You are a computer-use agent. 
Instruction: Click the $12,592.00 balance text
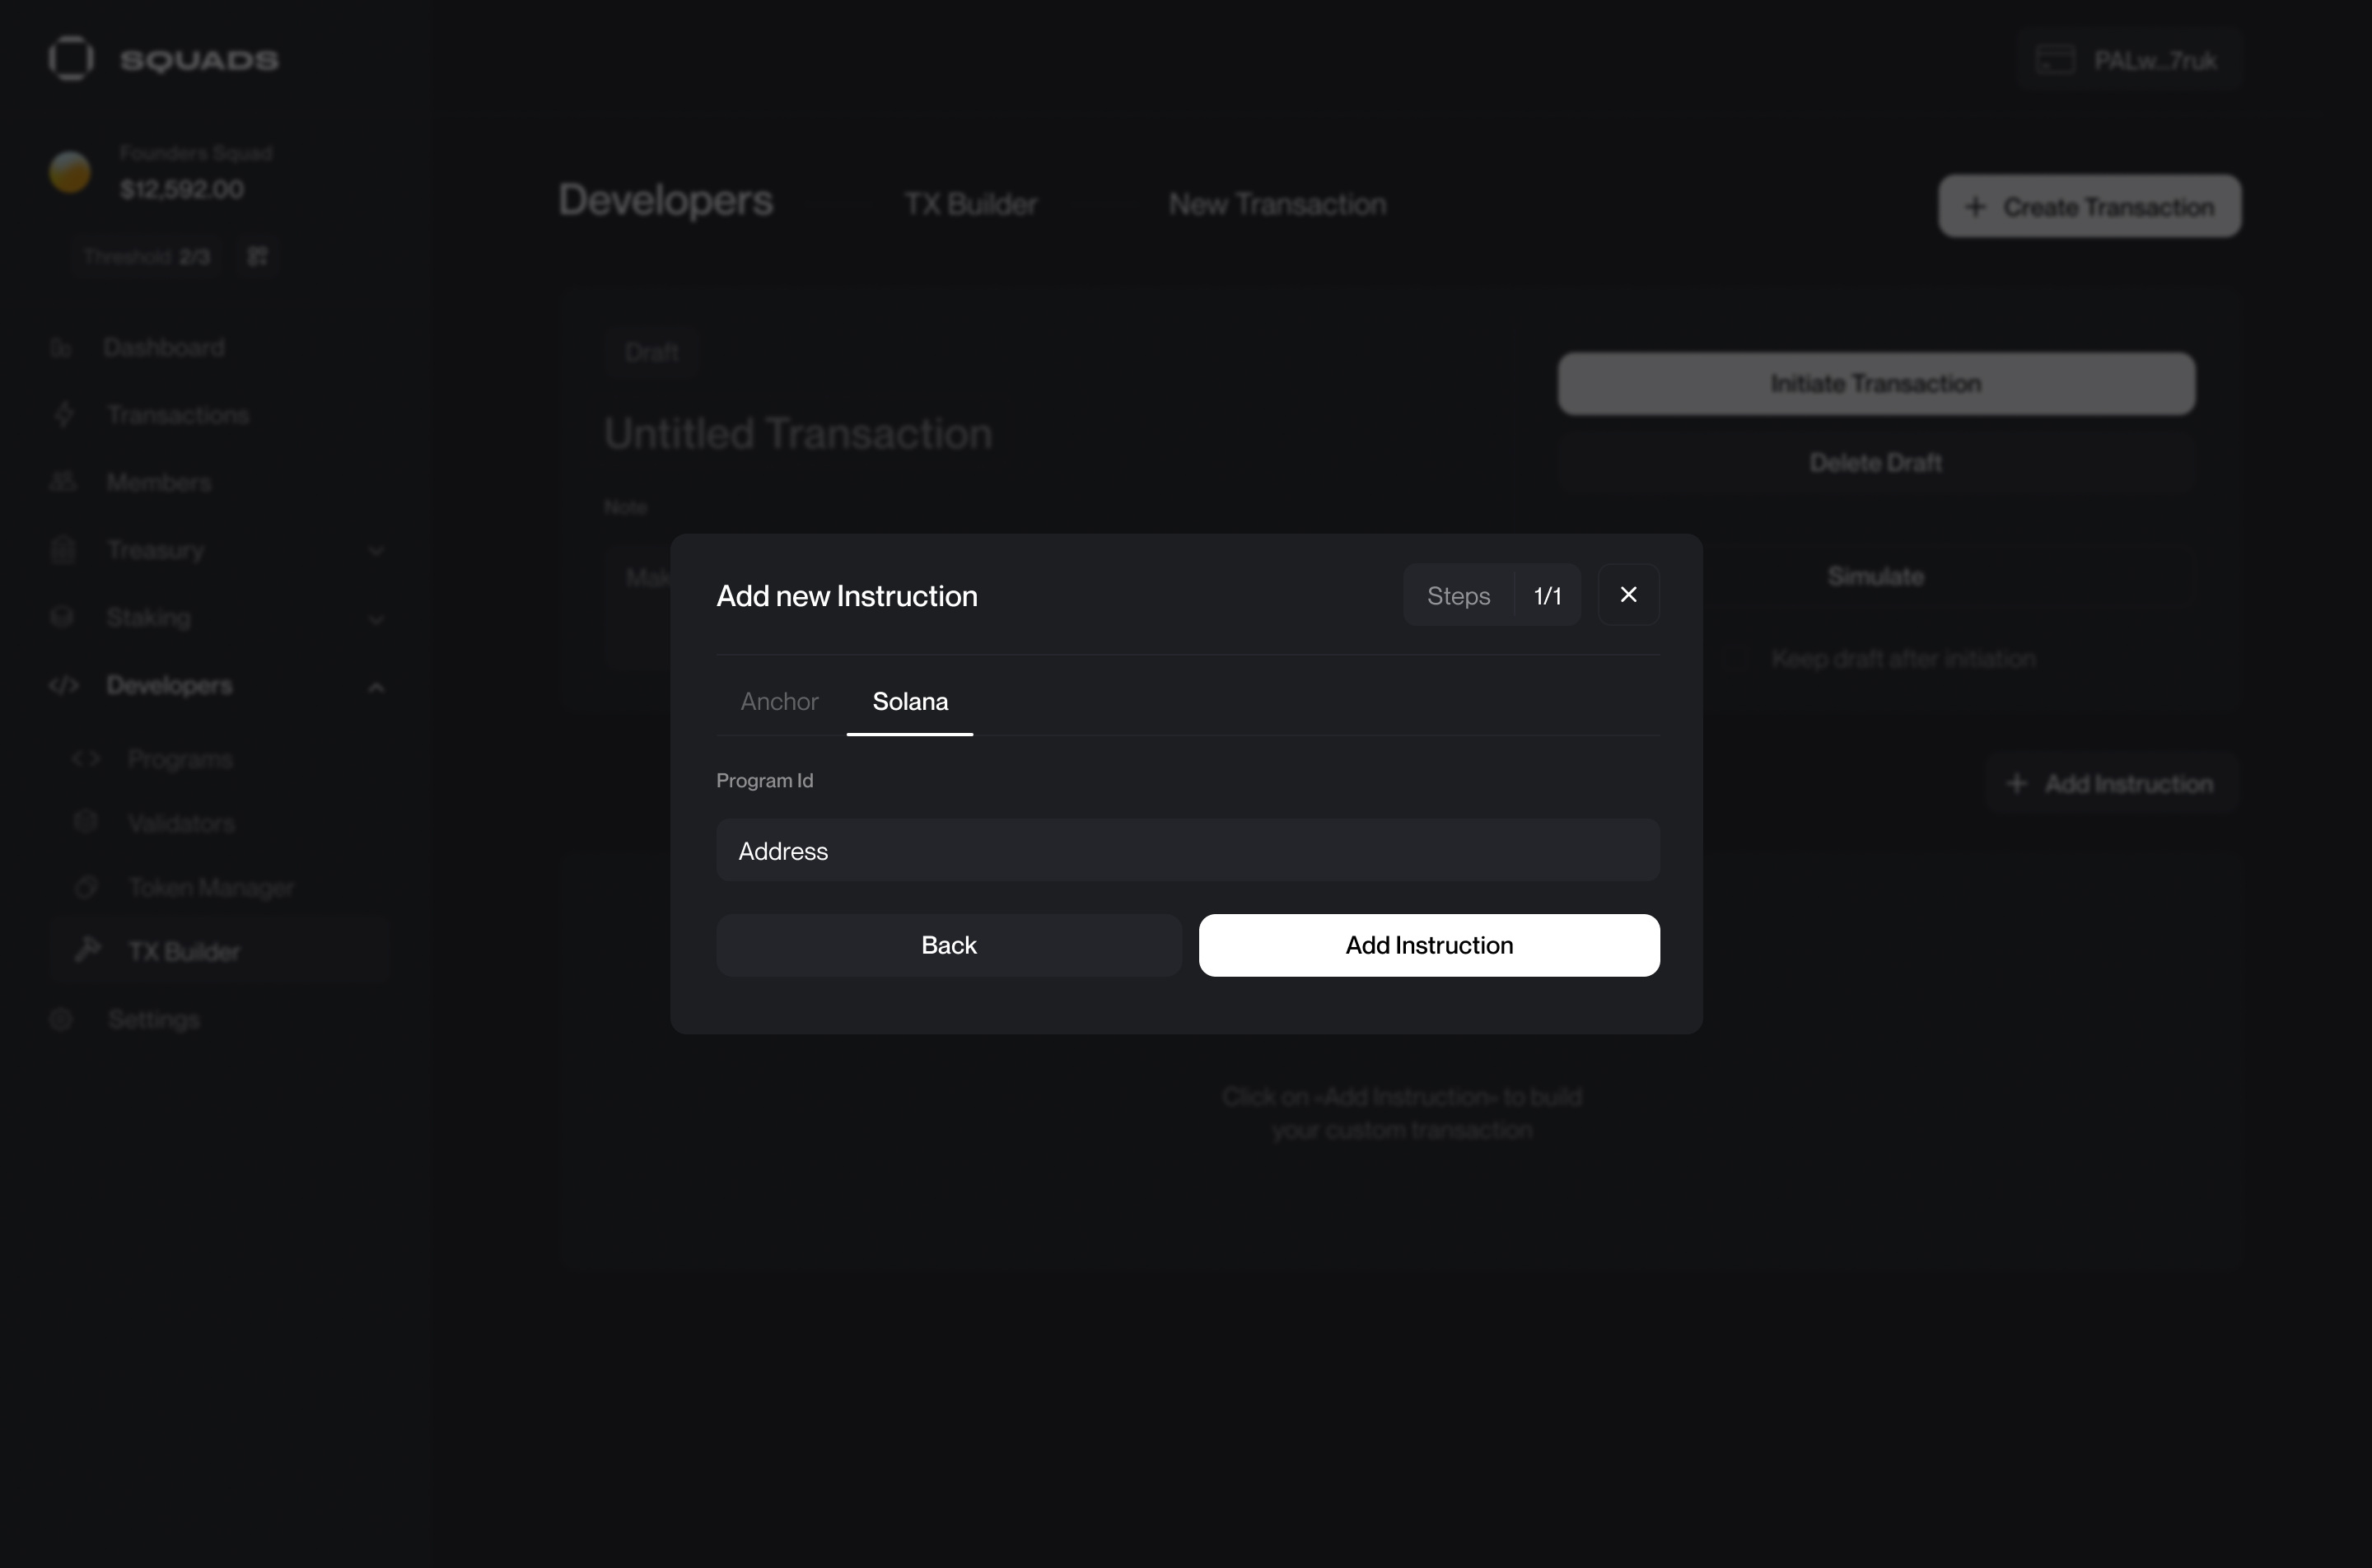(182, 189)
